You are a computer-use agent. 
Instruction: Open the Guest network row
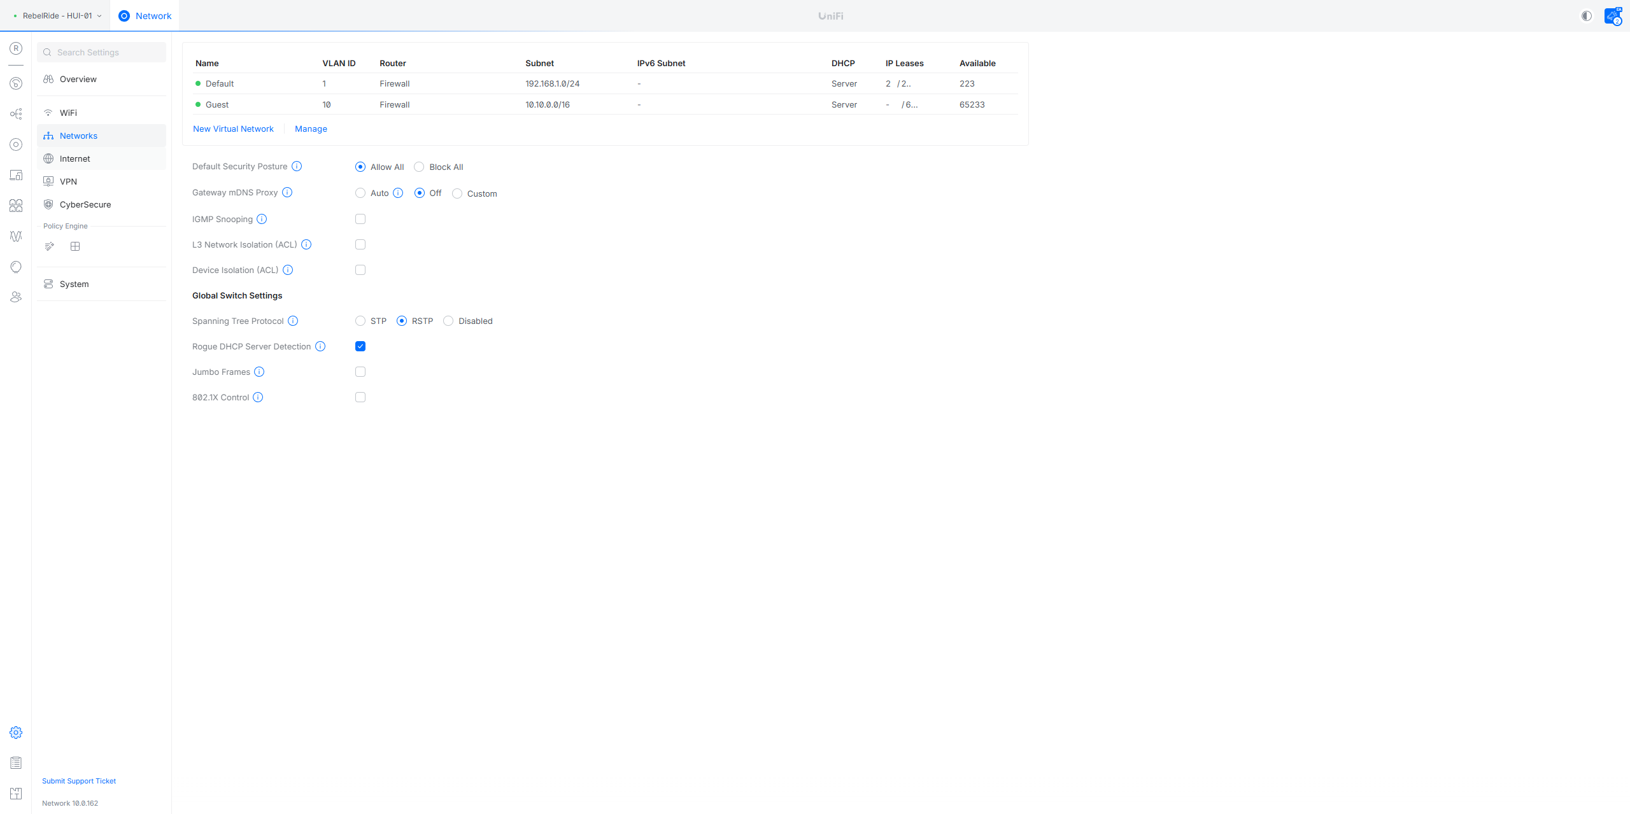(x=217, y=104)
